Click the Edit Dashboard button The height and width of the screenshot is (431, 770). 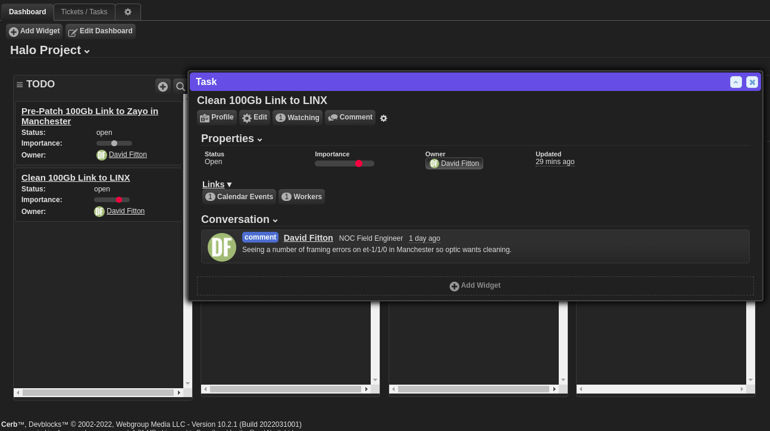(x=100, y=31)
